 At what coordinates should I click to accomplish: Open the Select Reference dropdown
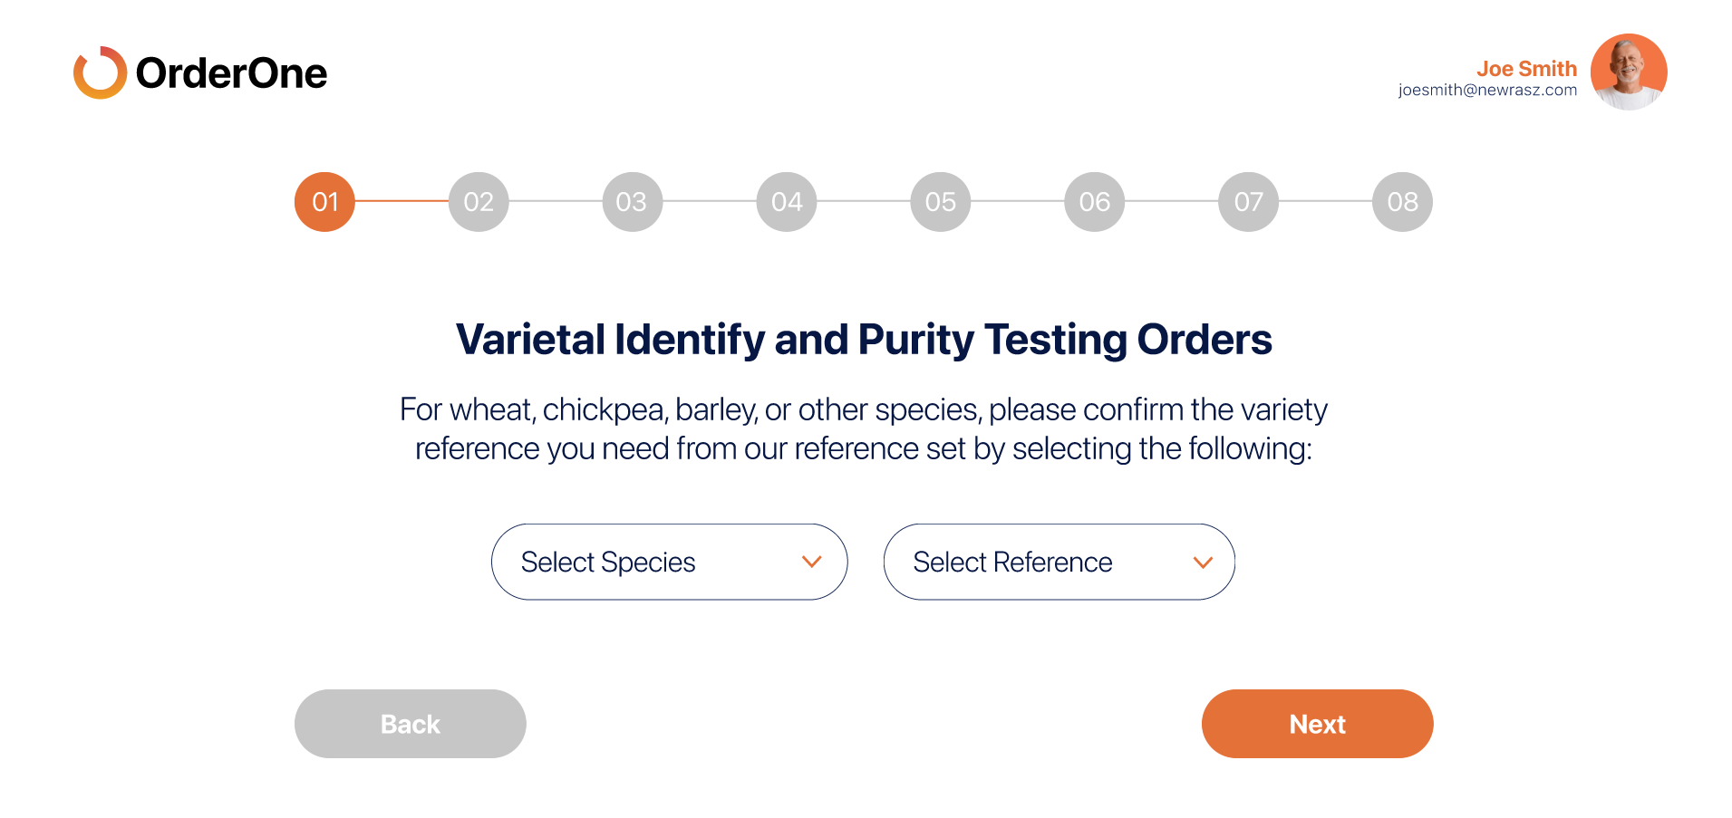click(1059, 562)
